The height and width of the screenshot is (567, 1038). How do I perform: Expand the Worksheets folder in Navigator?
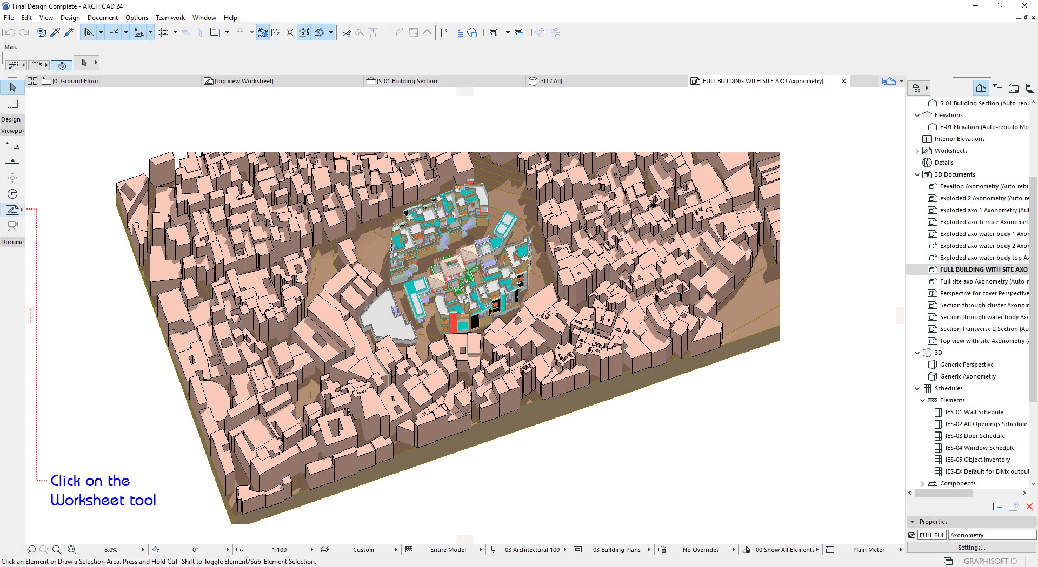click(917, 151)
